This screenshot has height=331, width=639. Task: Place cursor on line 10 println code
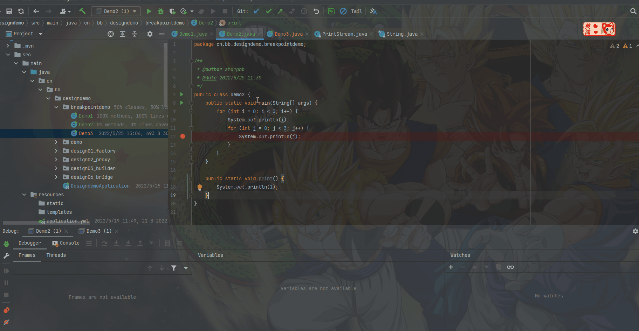point(259,120)
